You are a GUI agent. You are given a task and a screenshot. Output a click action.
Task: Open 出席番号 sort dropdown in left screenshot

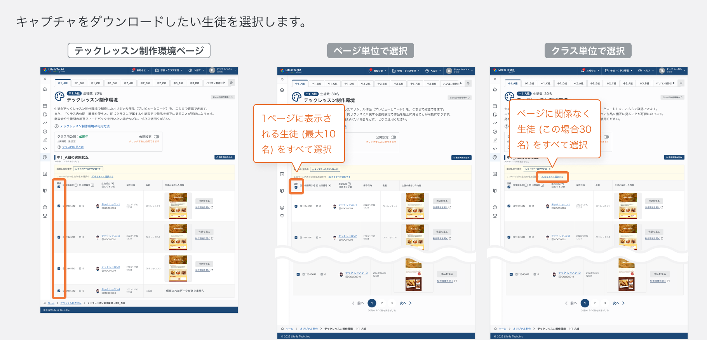(x=92, y=185)
